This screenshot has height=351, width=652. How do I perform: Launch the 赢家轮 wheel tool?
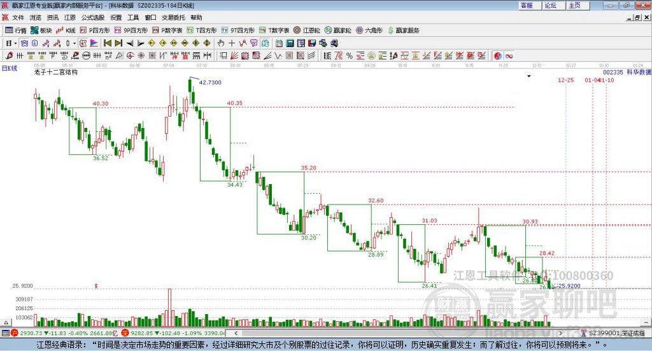[337, 31]
